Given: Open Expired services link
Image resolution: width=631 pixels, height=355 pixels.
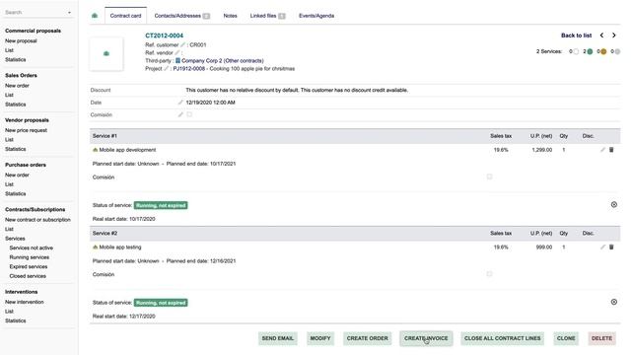Looking at the screenshot, I should [x=29, y=266].
